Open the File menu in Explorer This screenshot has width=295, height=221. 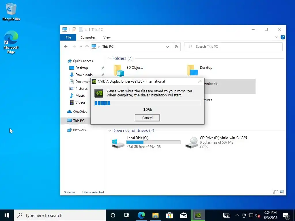click(x=68, y=37)
